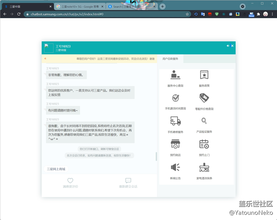Click the message 非常抱歉，理解您的心情
277x220 pixels.
pos(66,75)
